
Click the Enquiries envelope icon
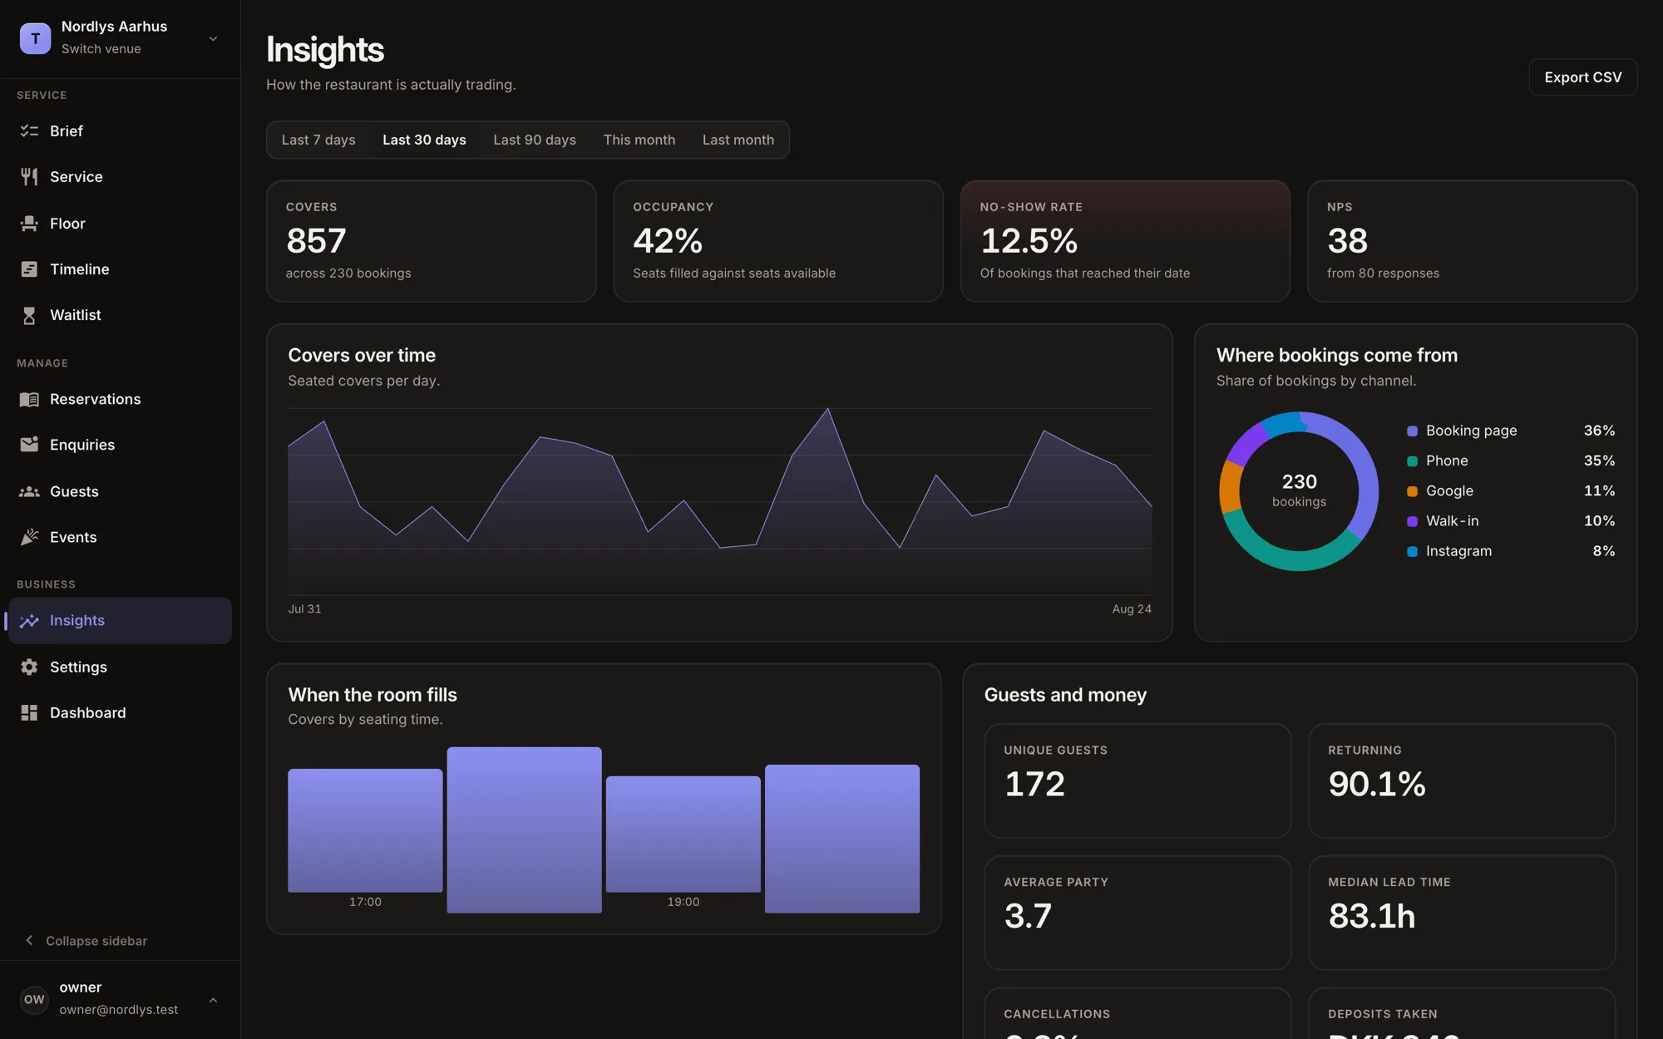(x=29, y=445)
